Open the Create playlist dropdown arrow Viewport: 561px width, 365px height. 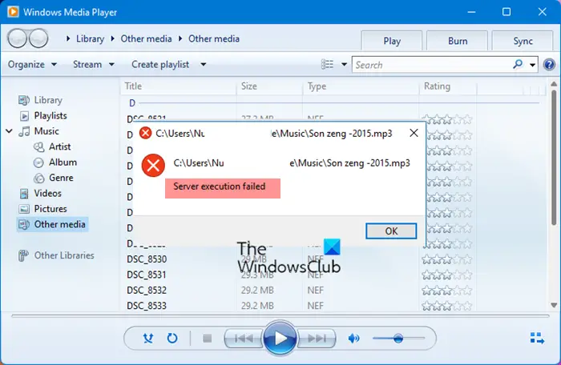point(204,64)
